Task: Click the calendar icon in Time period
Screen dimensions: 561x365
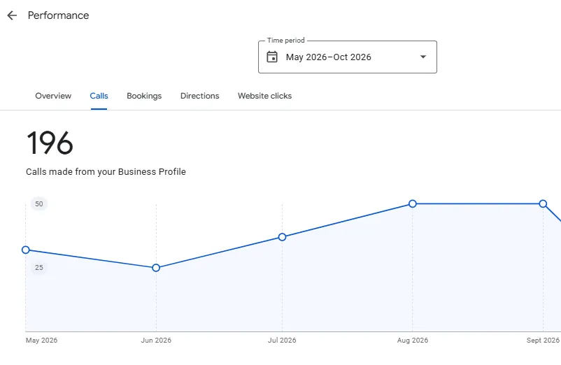Action: (x=272, y=57)
